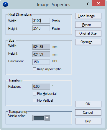Dismiss dialog with Cancel button

88,112
